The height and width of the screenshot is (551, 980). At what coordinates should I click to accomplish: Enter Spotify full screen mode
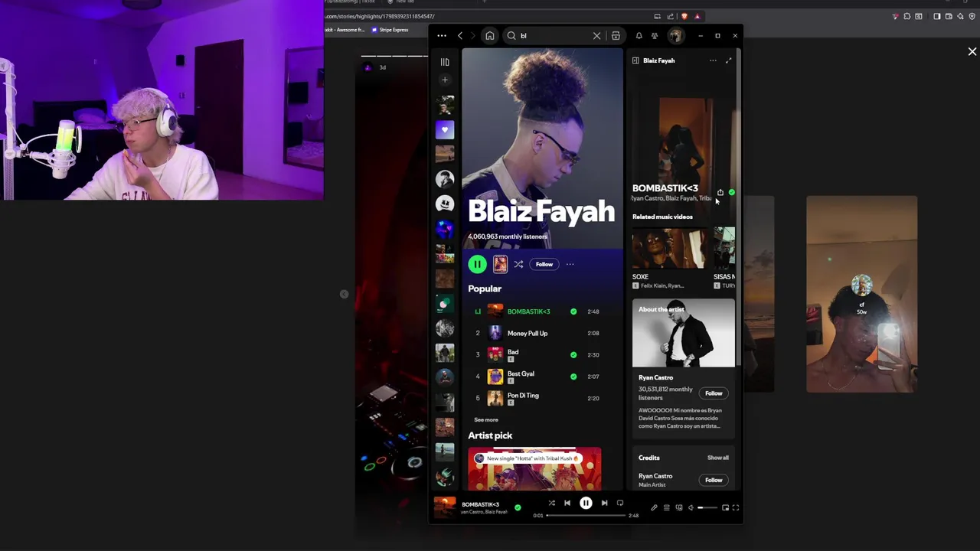736,507
